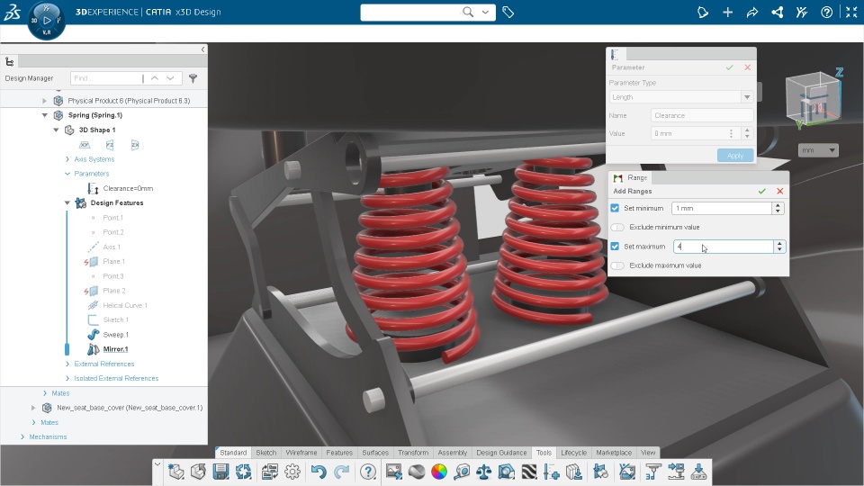The height and width of the screenshot is (486, 864).
Task: Click the tree icon atop Design Manager panel
Action: (9, 62)
